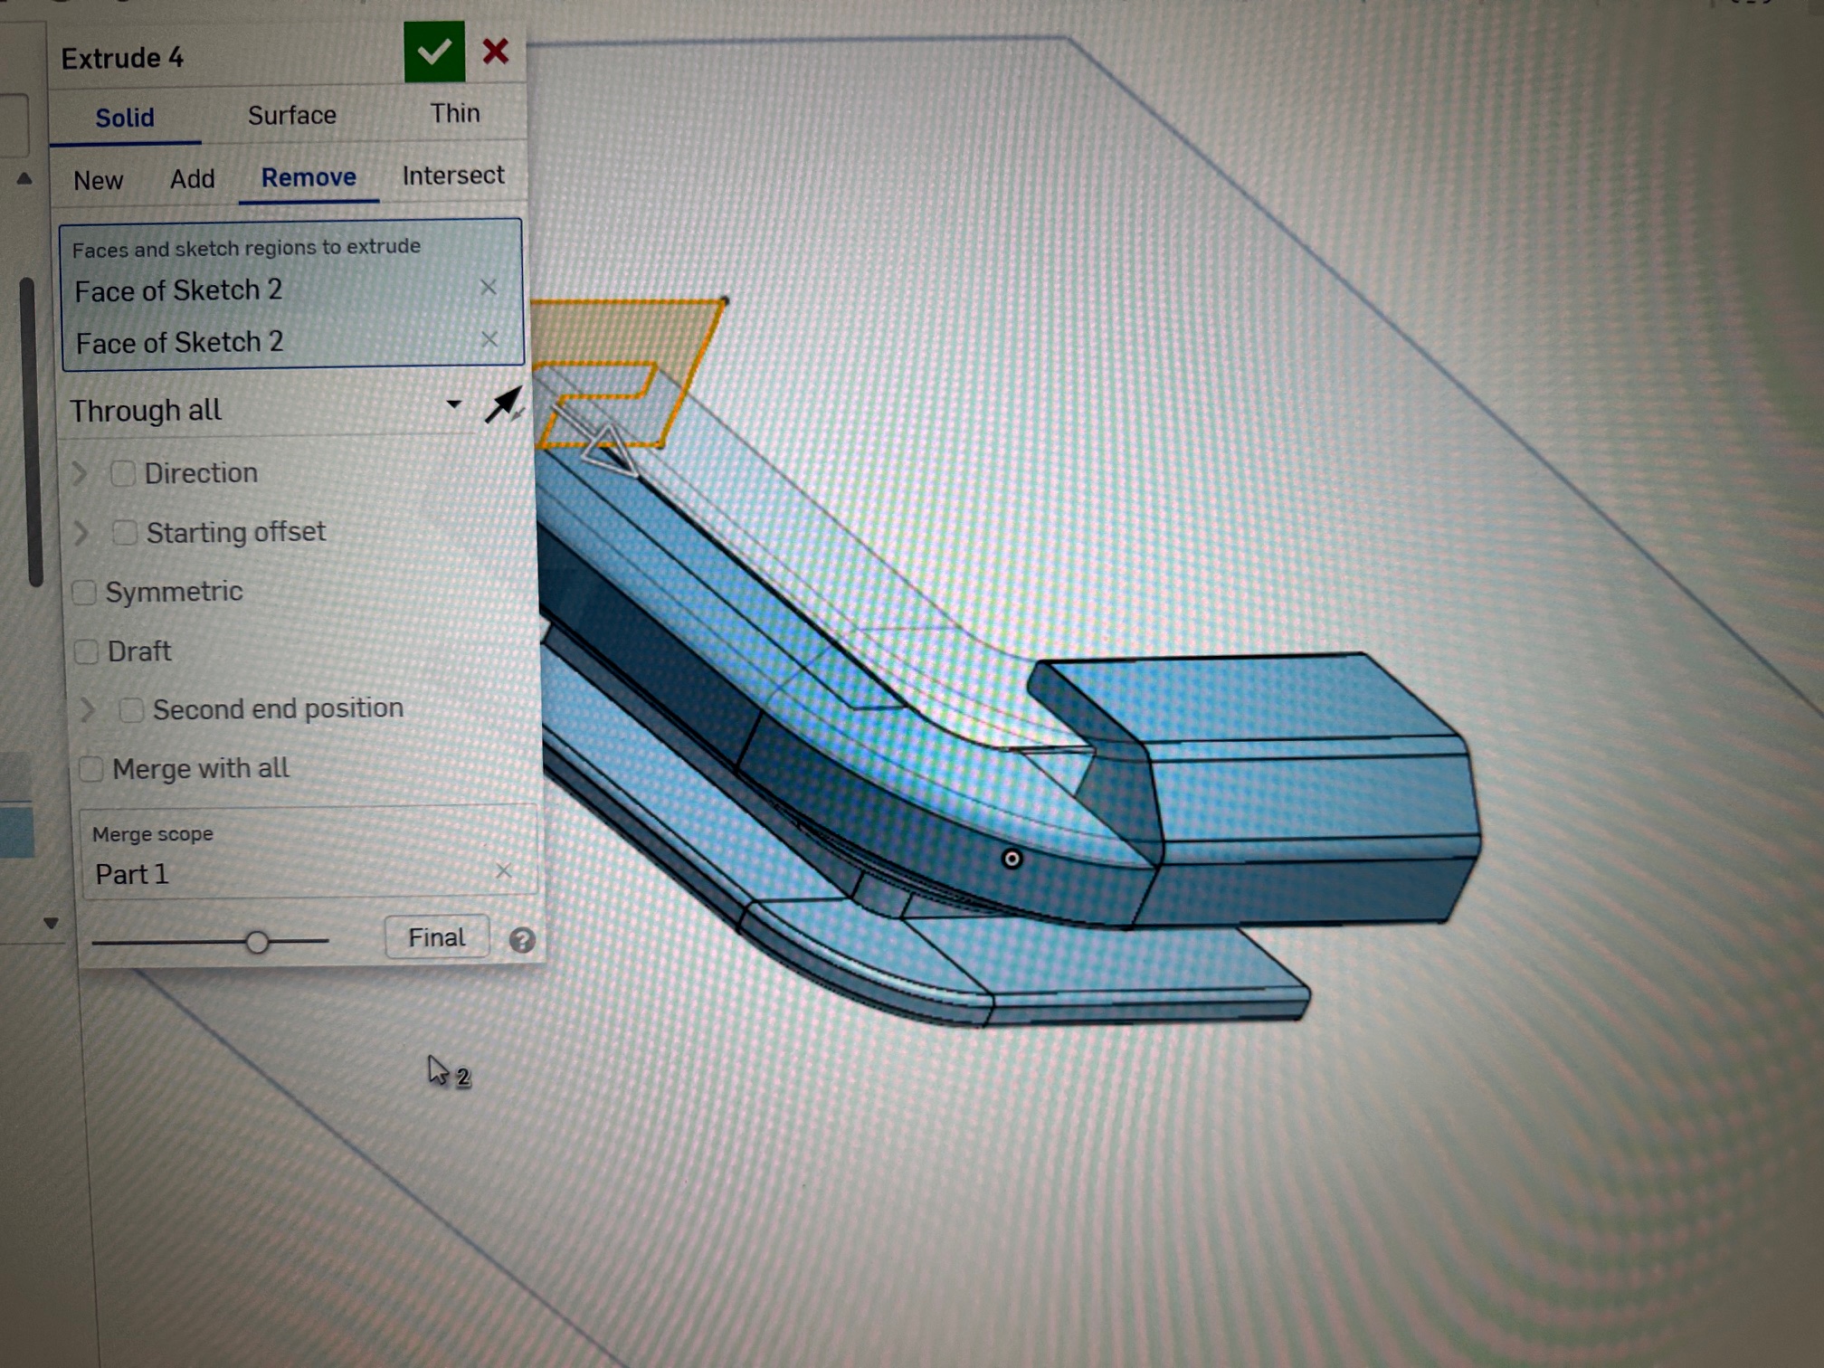The height and width of the screenshot is (1368, 1824).
Task: Click the preview slider handle
Action: [x=257, y=943]
